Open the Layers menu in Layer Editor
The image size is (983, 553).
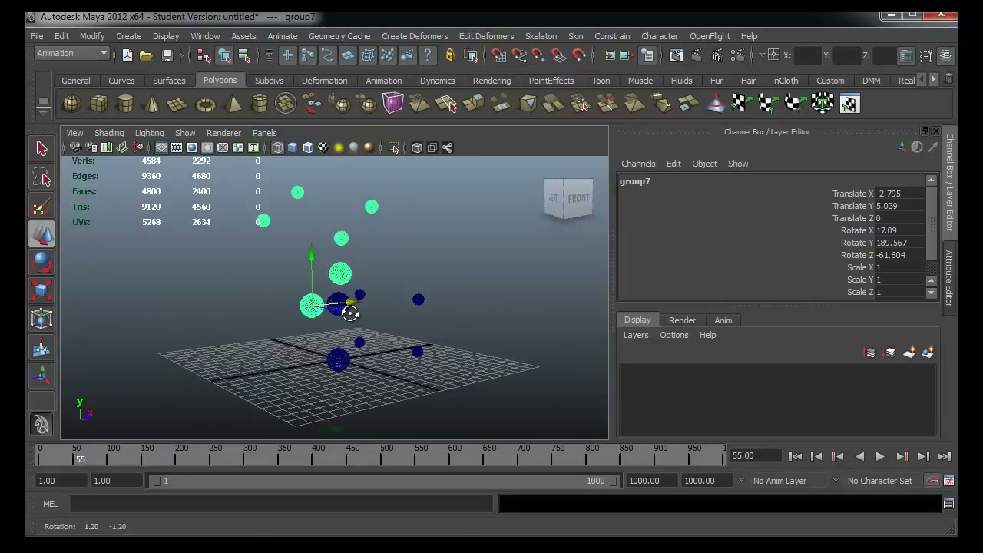click(636, 335)
